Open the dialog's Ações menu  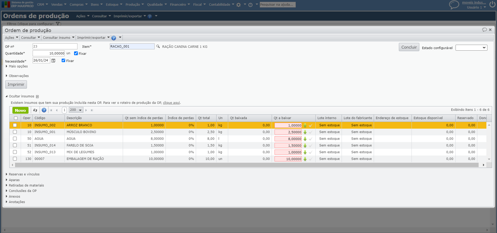[x=12, y=38]
